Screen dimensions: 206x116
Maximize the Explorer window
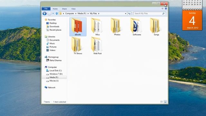click(158, 4)
